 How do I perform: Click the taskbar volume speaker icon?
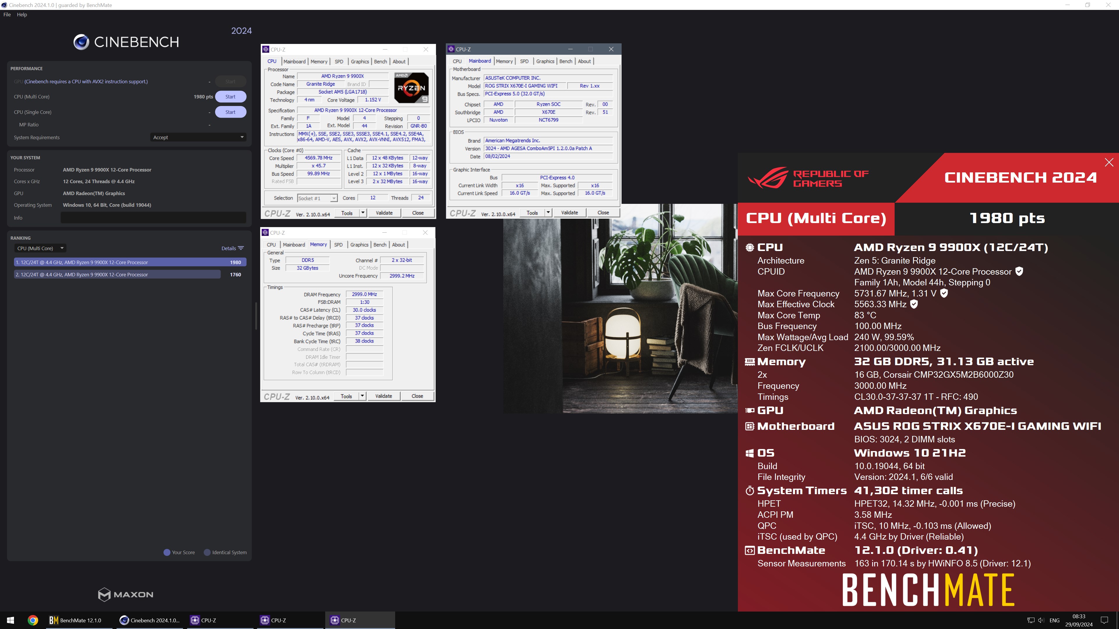point(1041,620)
